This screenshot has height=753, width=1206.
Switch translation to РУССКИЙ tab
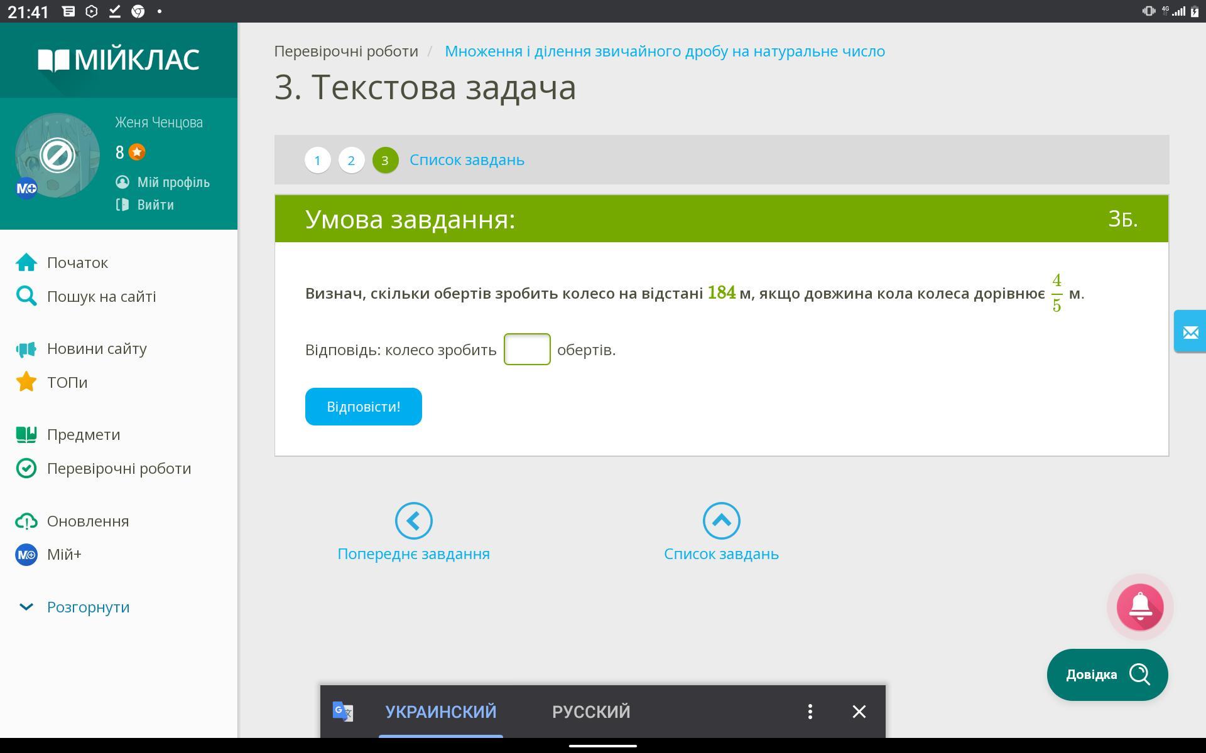click(590, 711)
